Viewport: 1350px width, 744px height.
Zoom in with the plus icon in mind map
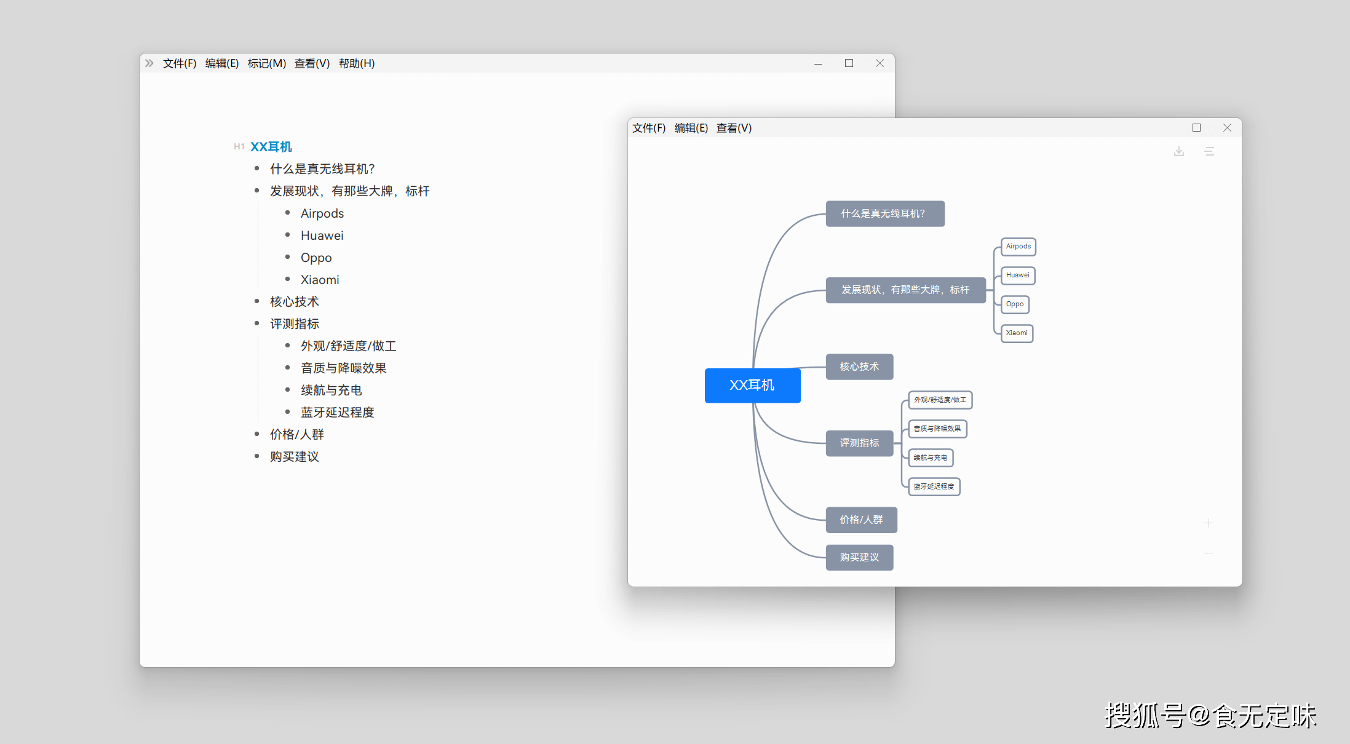[1209, 523]
